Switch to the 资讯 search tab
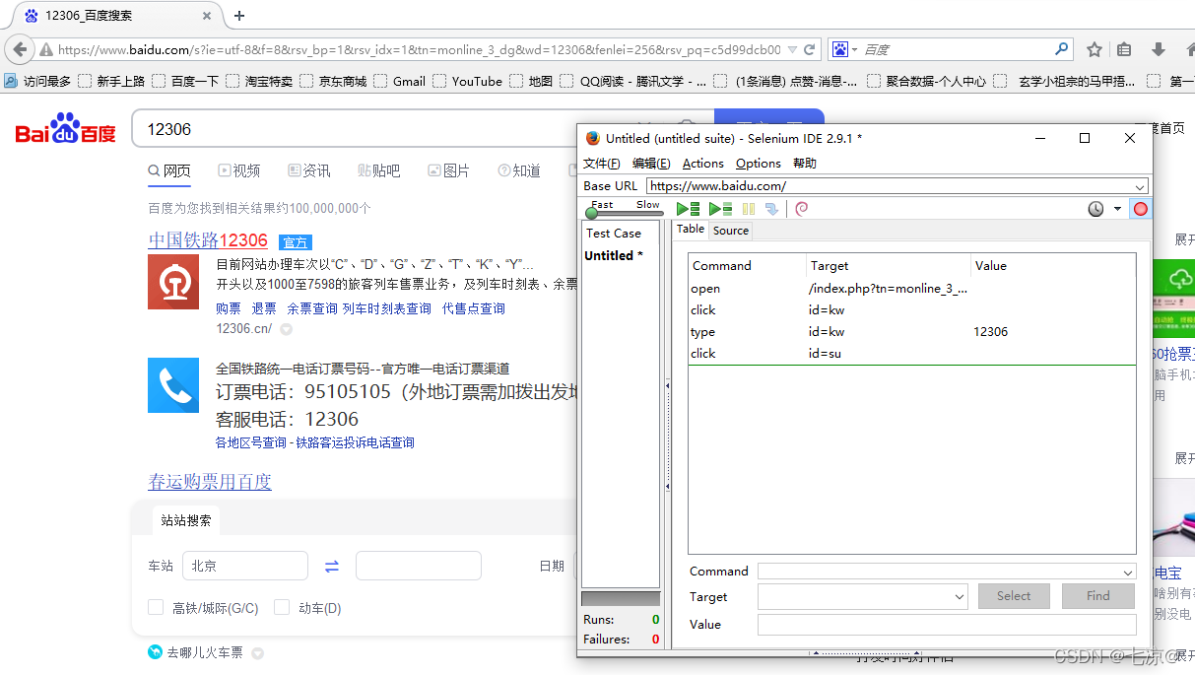The width and height of the screenshot is (1195, 675). click(309, 170)
